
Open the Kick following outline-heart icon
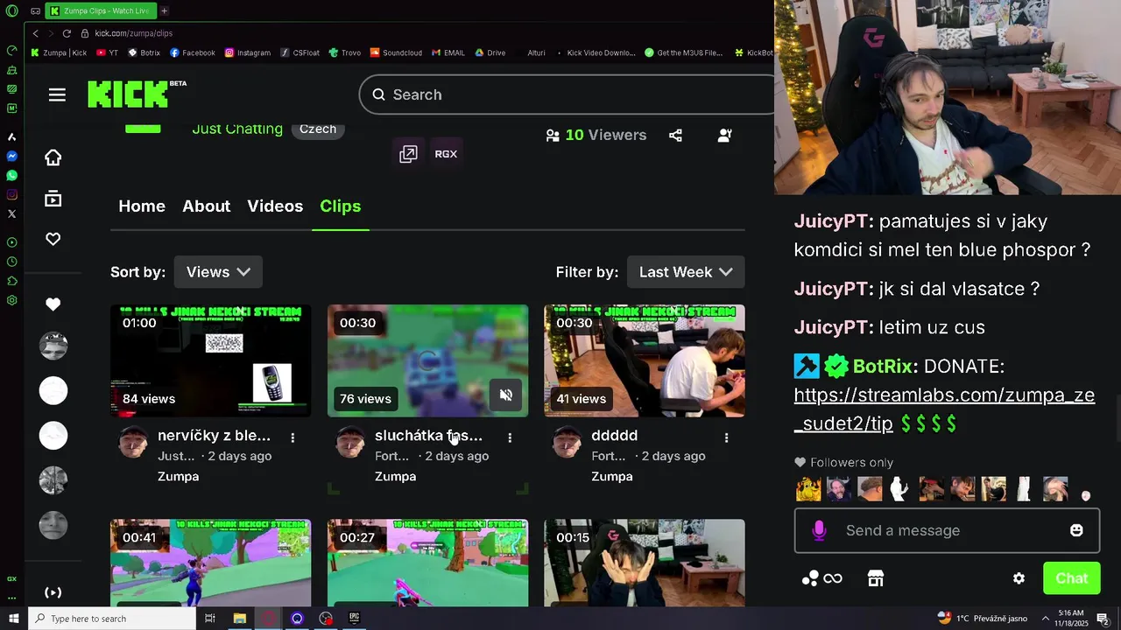coord(53,239)
